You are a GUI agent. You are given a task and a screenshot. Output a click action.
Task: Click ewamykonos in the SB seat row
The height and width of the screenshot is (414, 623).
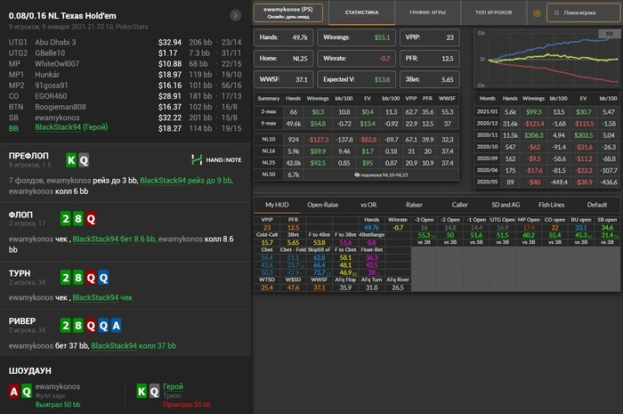click(57, 118)
